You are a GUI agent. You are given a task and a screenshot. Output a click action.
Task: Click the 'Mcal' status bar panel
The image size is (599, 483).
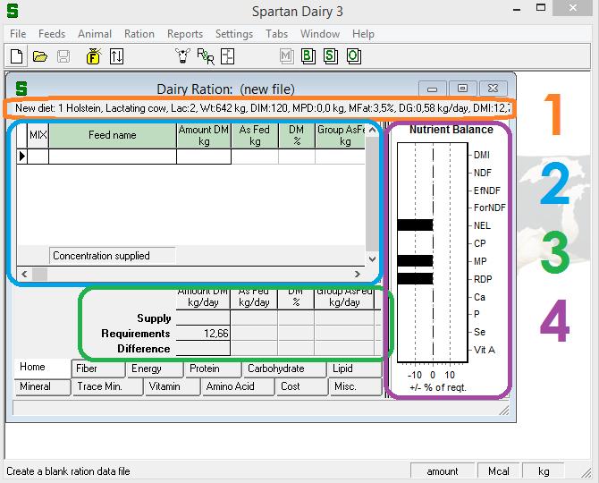(x=499, y=471)
